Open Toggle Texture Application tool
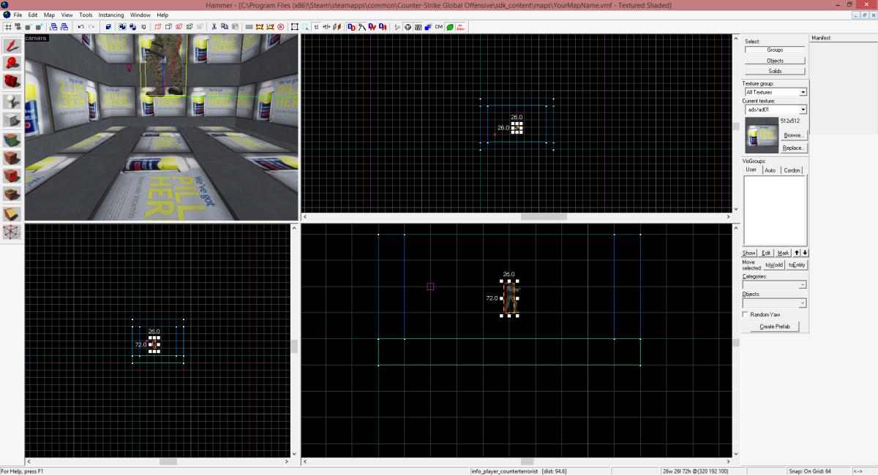Screen dimensions: 878x475 pos(12,139)
